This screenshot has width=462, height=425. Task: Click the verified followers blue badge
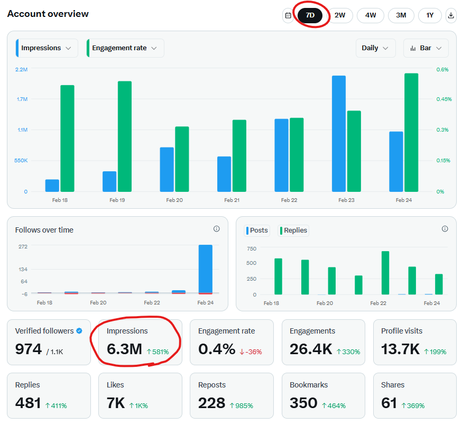click(79, 331)
